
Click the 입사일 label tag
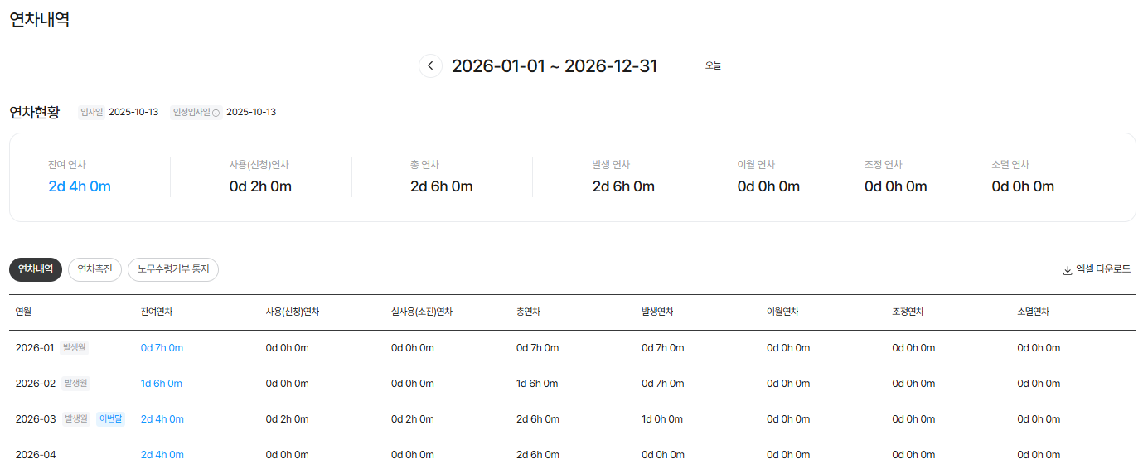(91, 112)
